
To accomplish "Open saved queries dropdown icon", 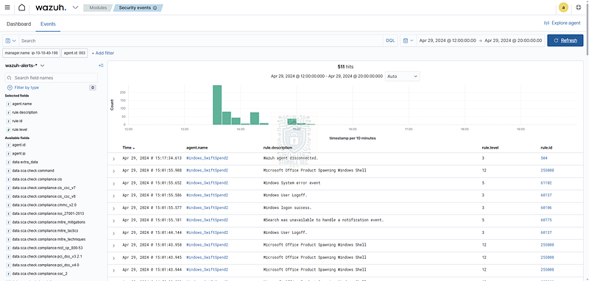I will point(11,40).
